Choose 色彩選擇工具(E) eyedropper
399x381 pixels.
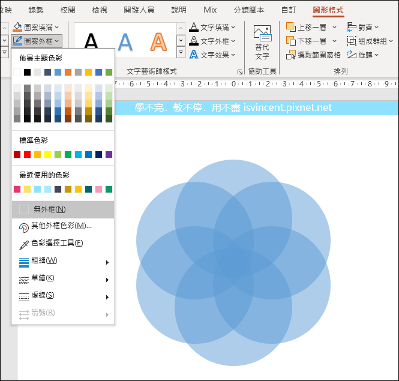click(x=63, y=244)
